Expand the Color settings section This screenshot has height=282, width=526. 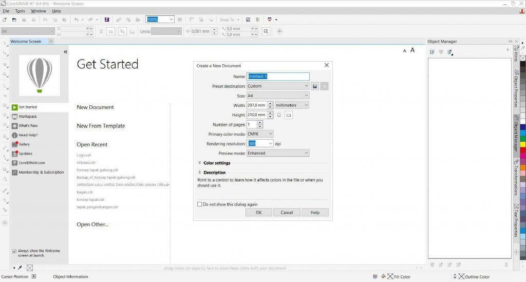pyautogui.click(x=199, y=163)
